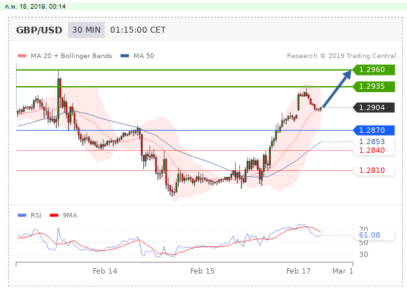The width and height of the screenshot is (407, 295).
Task: Click the Feb 15 date axis label
Action: 202,271
